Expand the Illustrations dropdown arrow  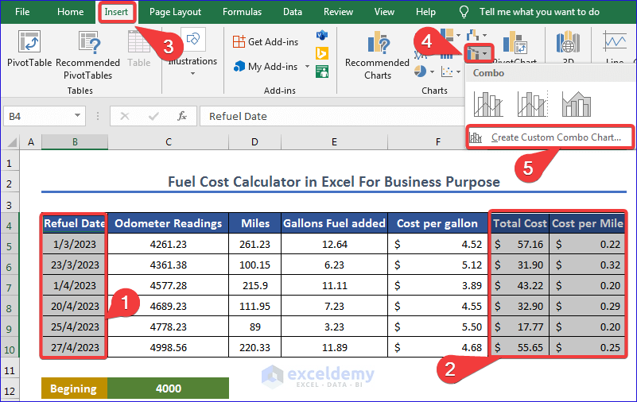(192, 74)
